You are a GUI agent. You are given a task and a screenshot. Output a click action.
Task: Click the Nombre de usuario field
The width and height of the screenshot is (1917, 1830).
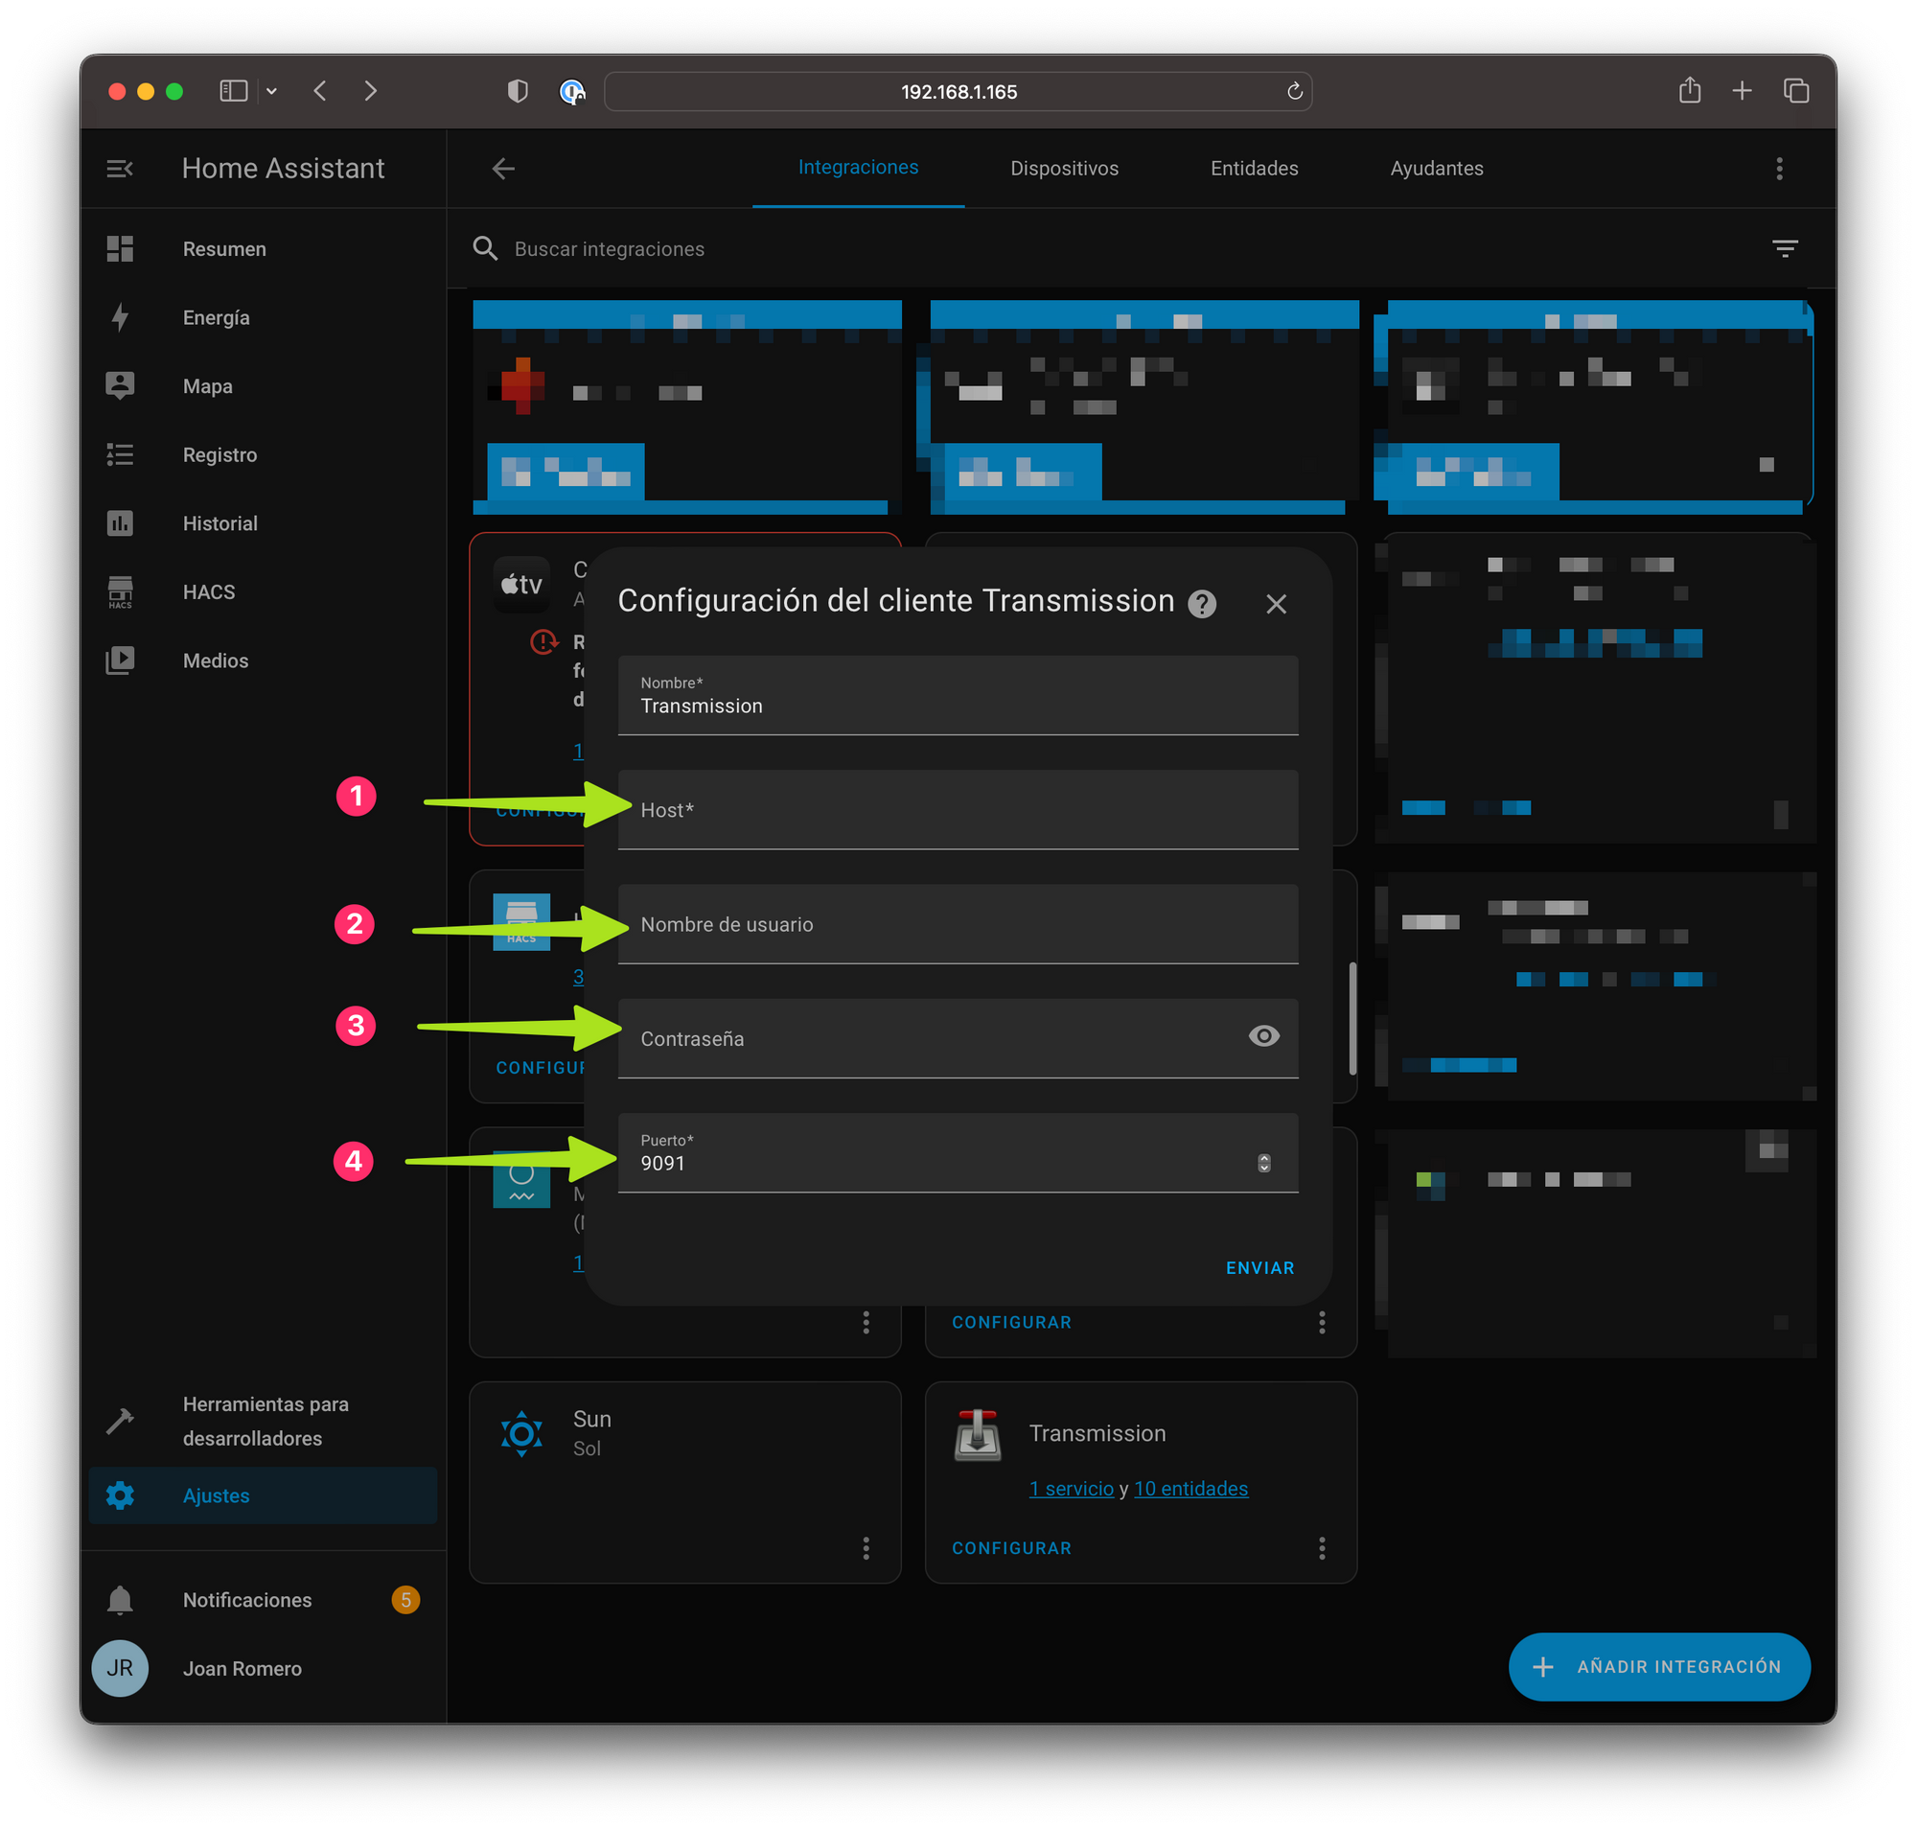pos(958,924)
